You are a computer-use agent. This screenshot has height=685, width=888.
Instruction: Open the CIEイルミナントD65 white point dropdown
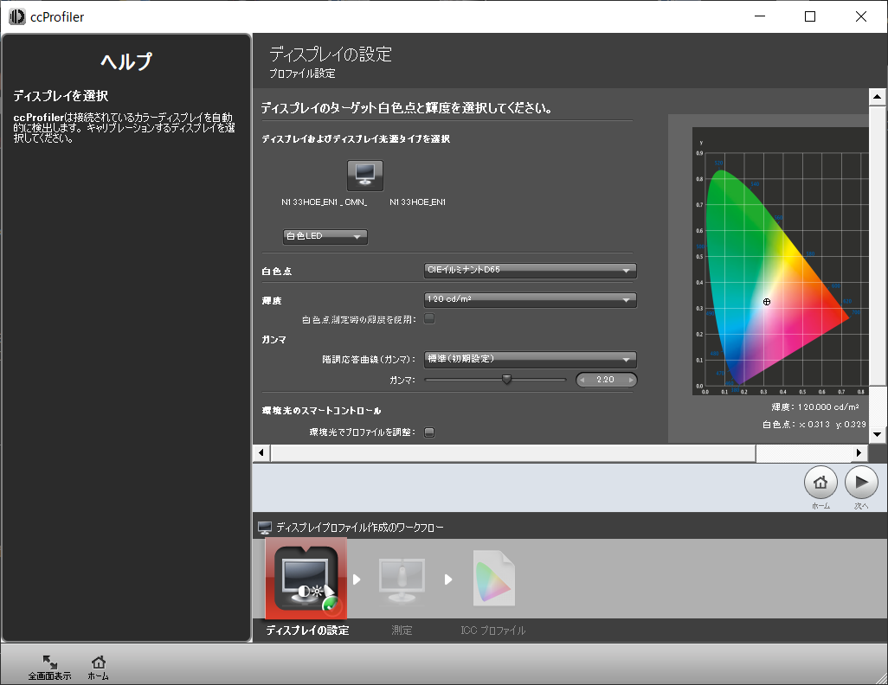click(530, 271)
